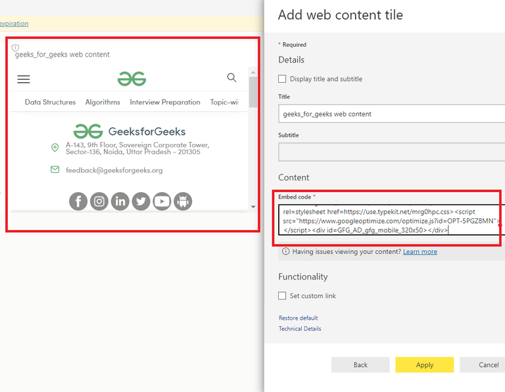Click the large GeeksforGeeks logo beside name

[x=88, y=131]
